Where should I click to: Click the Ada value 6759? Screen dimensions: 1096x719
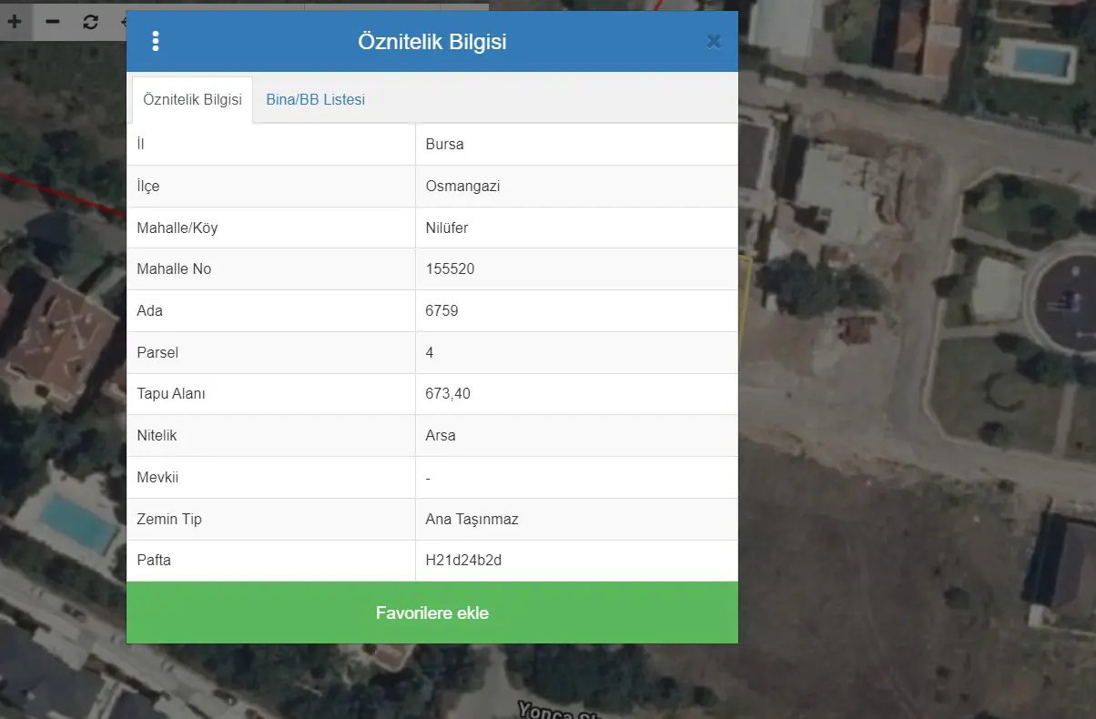[441, 310]
